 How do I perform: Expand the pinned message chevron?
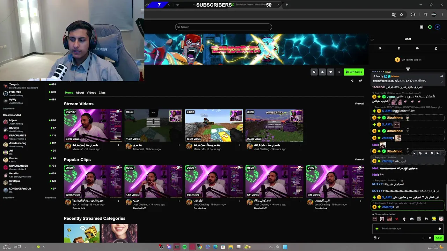pyautogui.click(x=441, y=82)
